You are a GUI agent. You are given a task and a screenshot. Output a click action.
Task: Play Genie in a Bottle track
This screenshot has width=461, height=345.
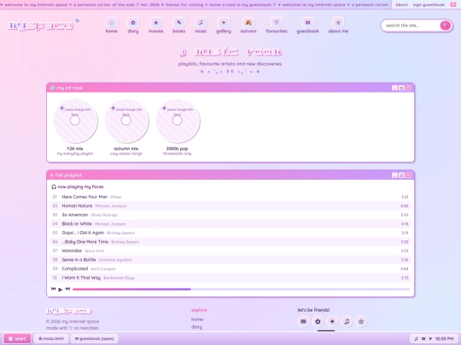230,260
